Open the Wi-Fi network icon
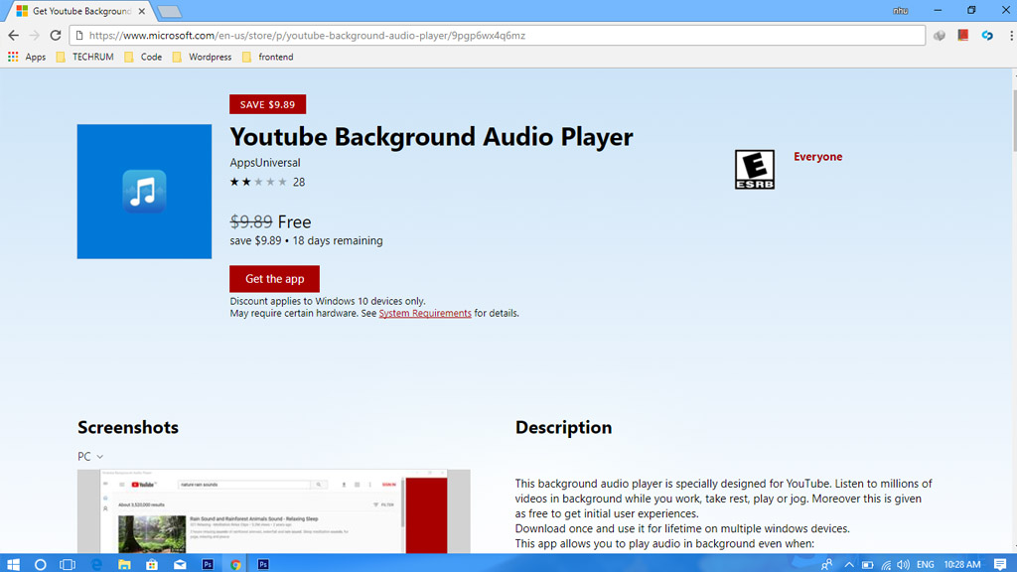The width and height of the screenshot is (1017, 572). pyautogui.click(x=886, y=565)
